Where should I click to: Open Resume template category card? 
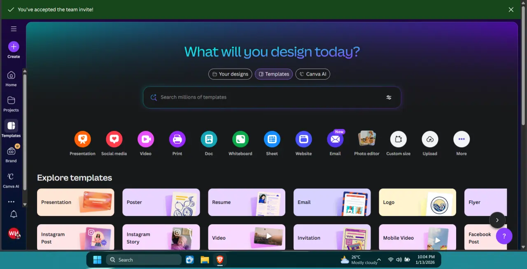coord(247,202)
